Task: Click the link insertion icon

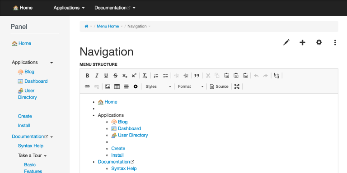Action: pyautogui.click(x=87, y=86)
